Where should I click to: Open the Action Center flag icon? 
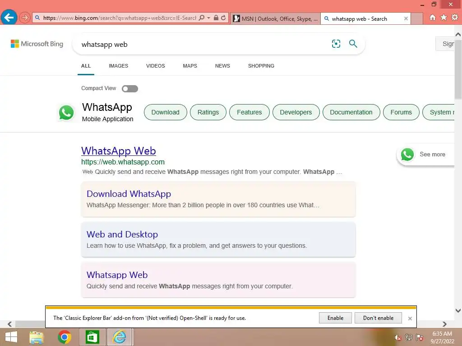(420, 337)
